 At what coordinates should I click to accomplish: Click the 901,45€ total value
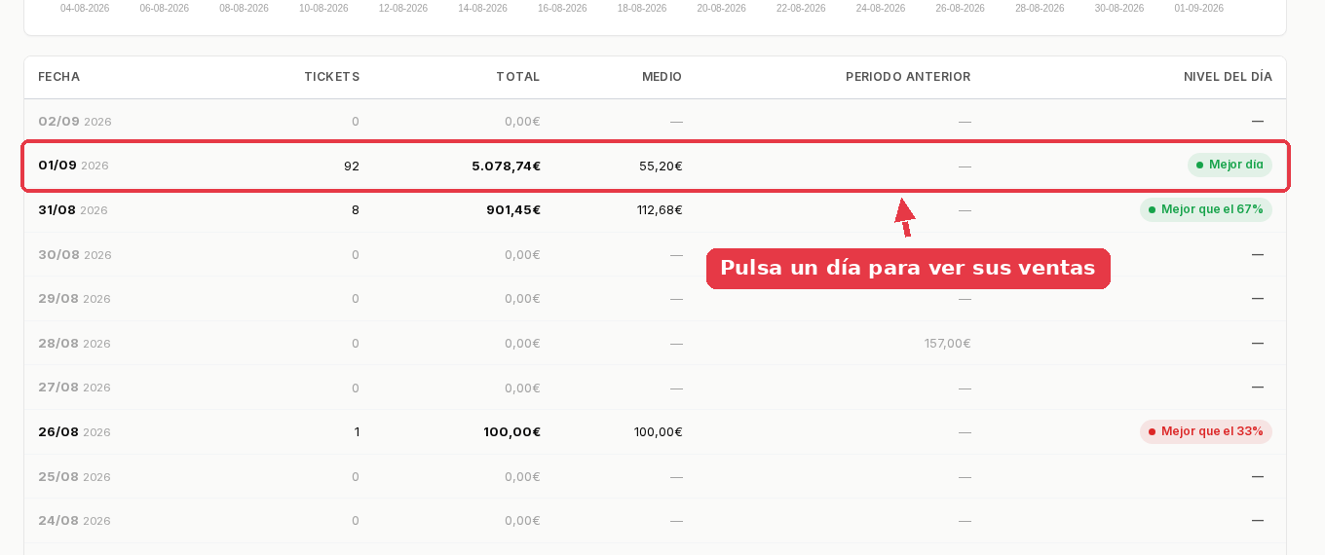click(513, 210)
